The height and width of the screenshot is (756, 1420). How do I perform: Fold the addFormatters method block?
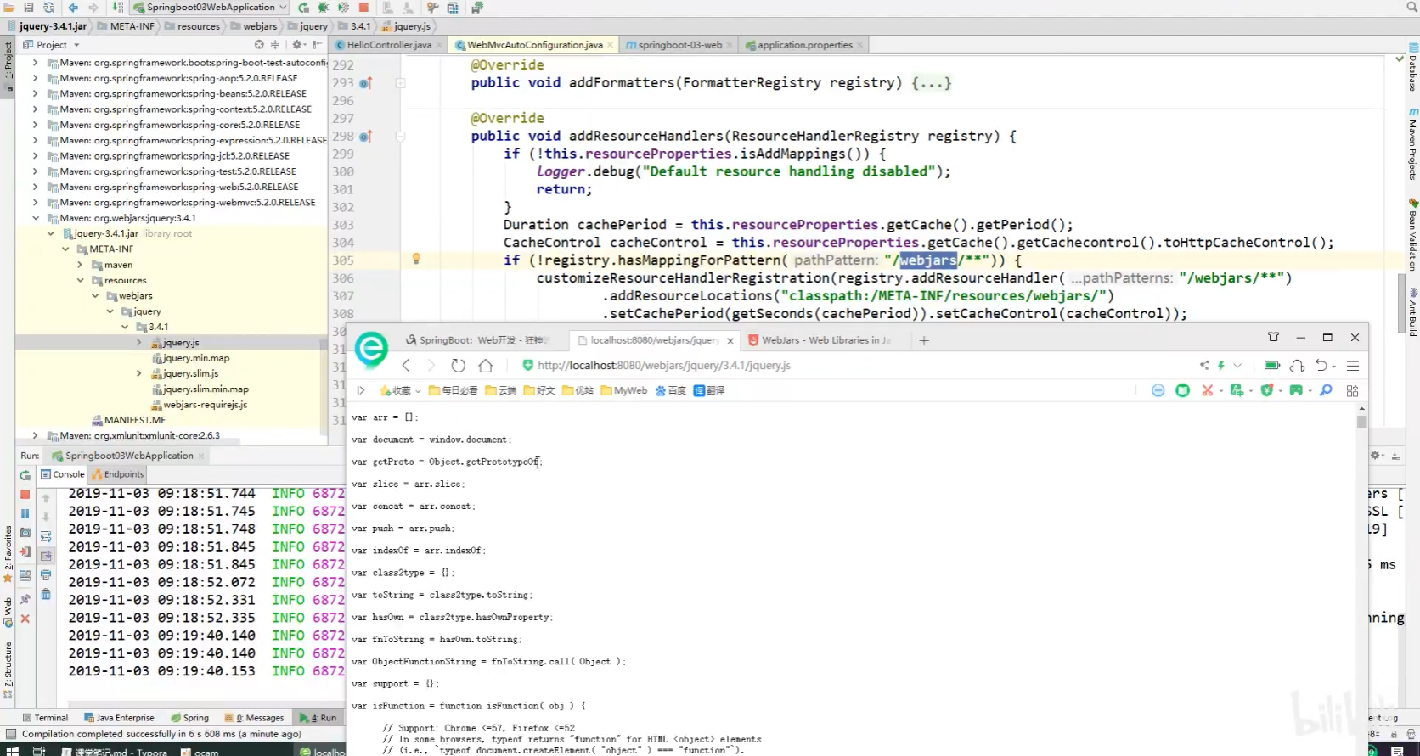coord(401,83)
